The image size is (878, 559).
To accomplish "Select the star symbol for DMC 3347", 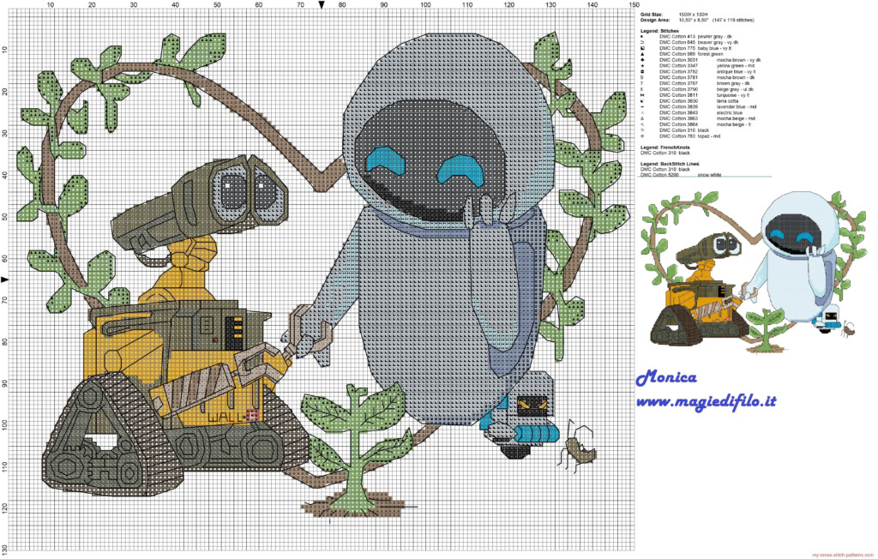I will [642, 65].
